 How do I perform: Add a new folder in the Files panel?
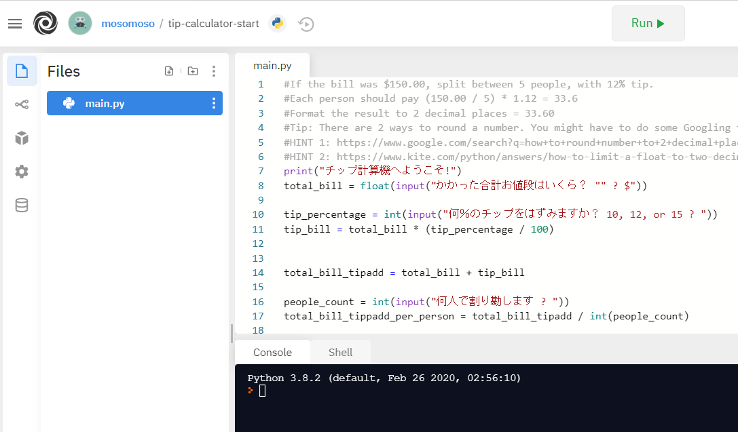tap(192, 71)
